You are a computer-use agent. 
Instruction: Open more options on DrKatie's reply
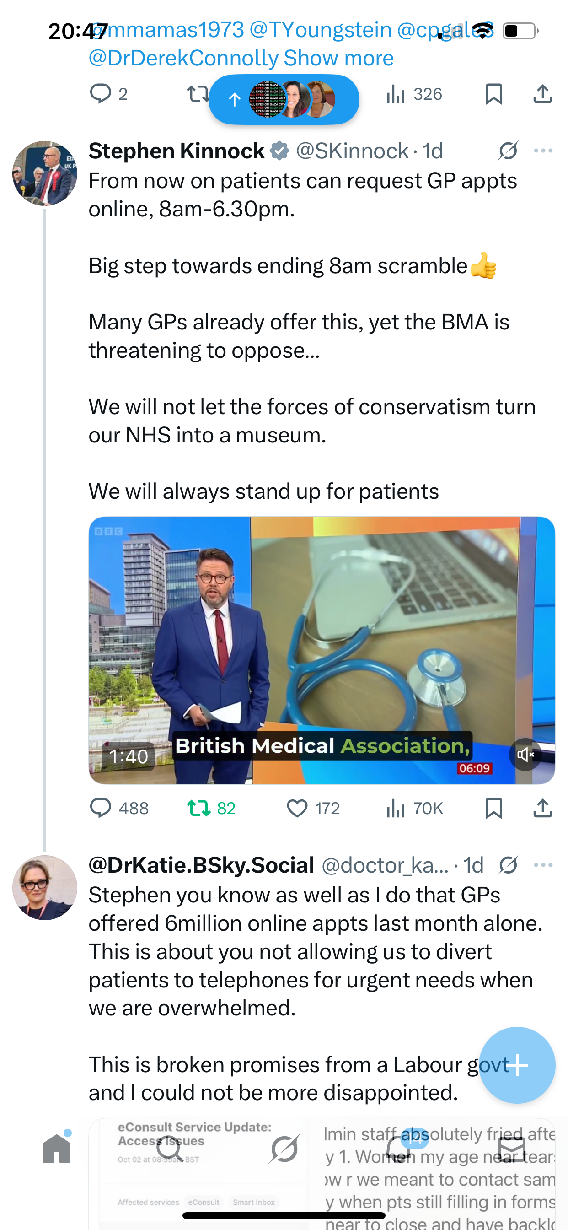pos(543,865)
